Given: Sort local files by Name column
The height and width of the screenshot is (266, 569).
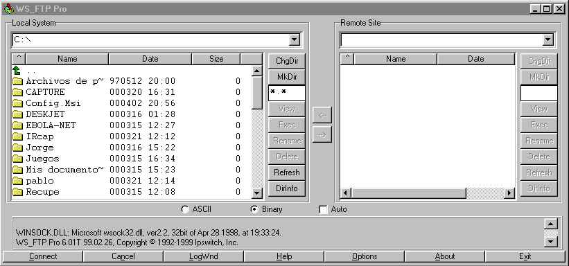Looking at the screenshot, I should click(x=67, y=59).
